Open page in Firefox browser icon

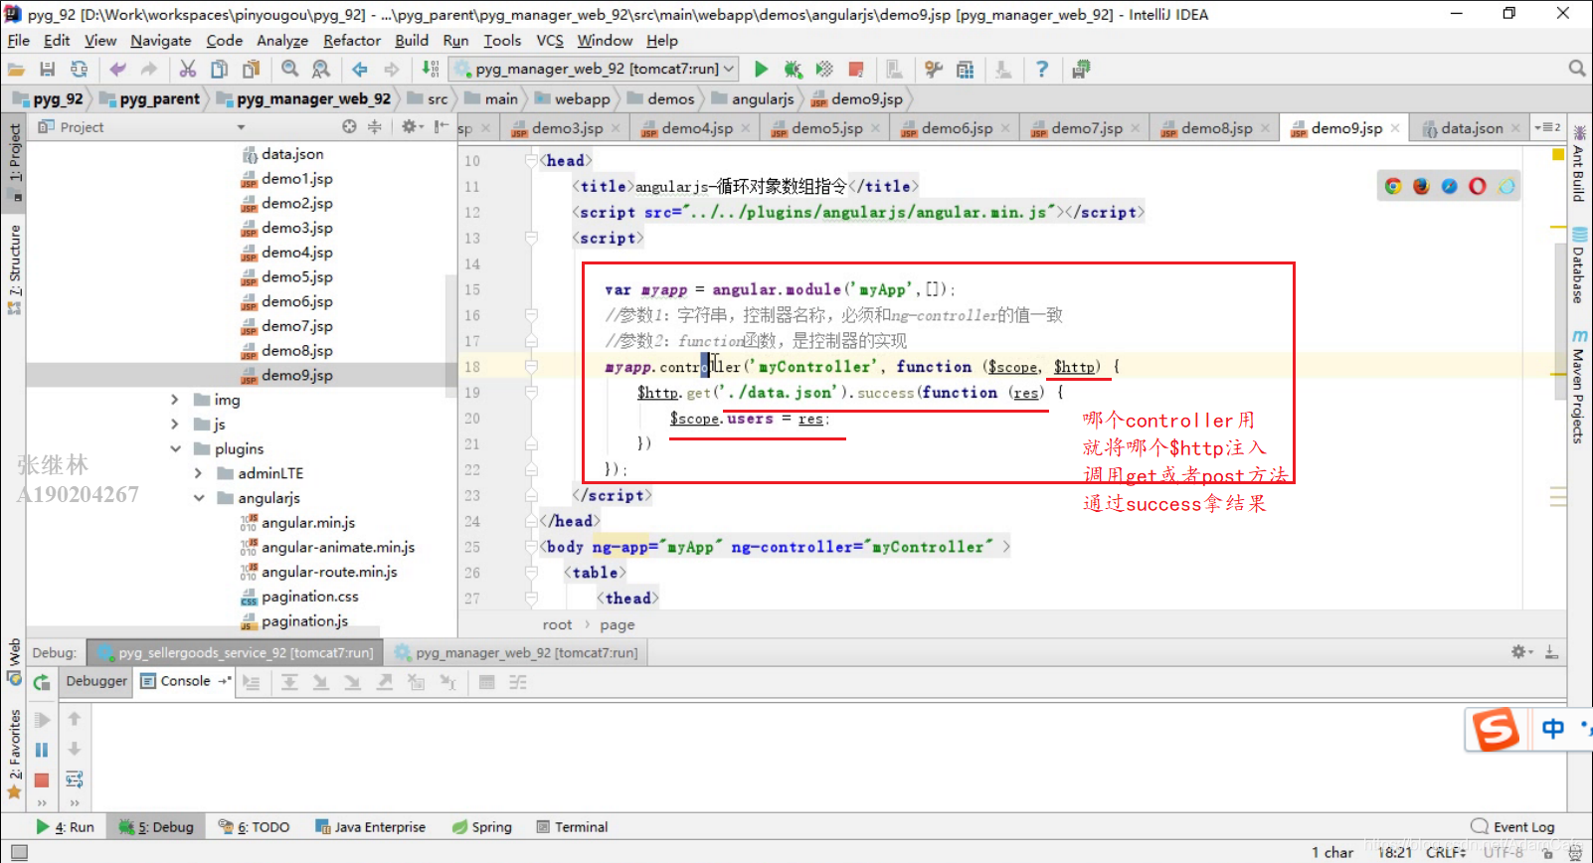coord(1421,186)
